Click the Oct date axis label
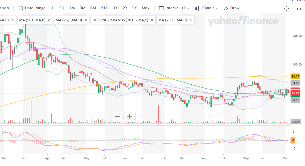 pyautogui.click(x=285, y=158)
